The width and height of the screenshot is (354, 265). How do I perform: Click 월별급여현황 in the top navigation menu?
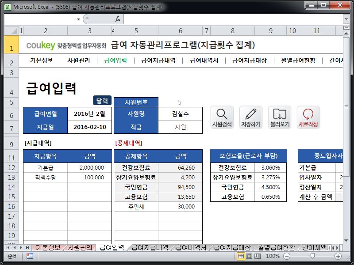pos(298,61)
